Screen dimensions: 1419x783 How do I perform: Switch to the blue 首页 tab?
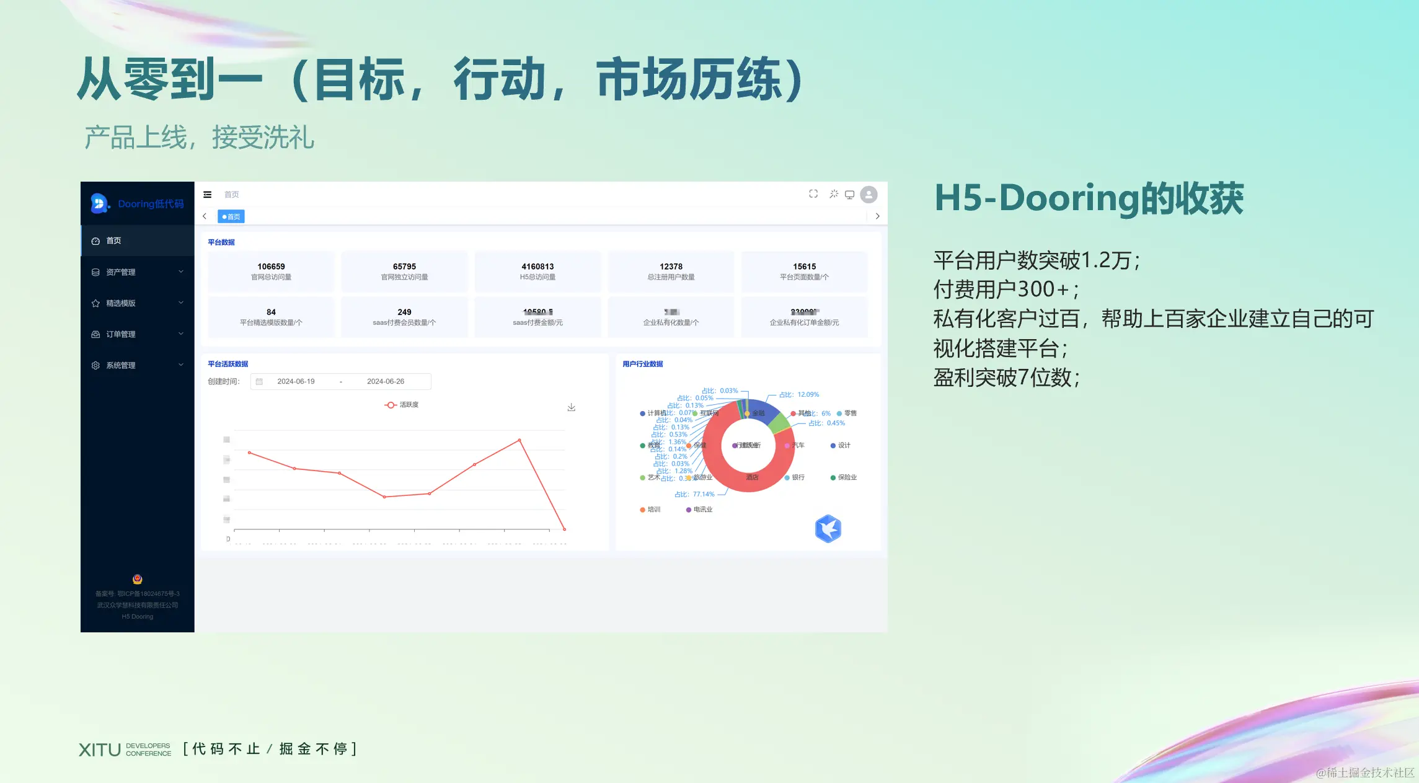[231, 216]
